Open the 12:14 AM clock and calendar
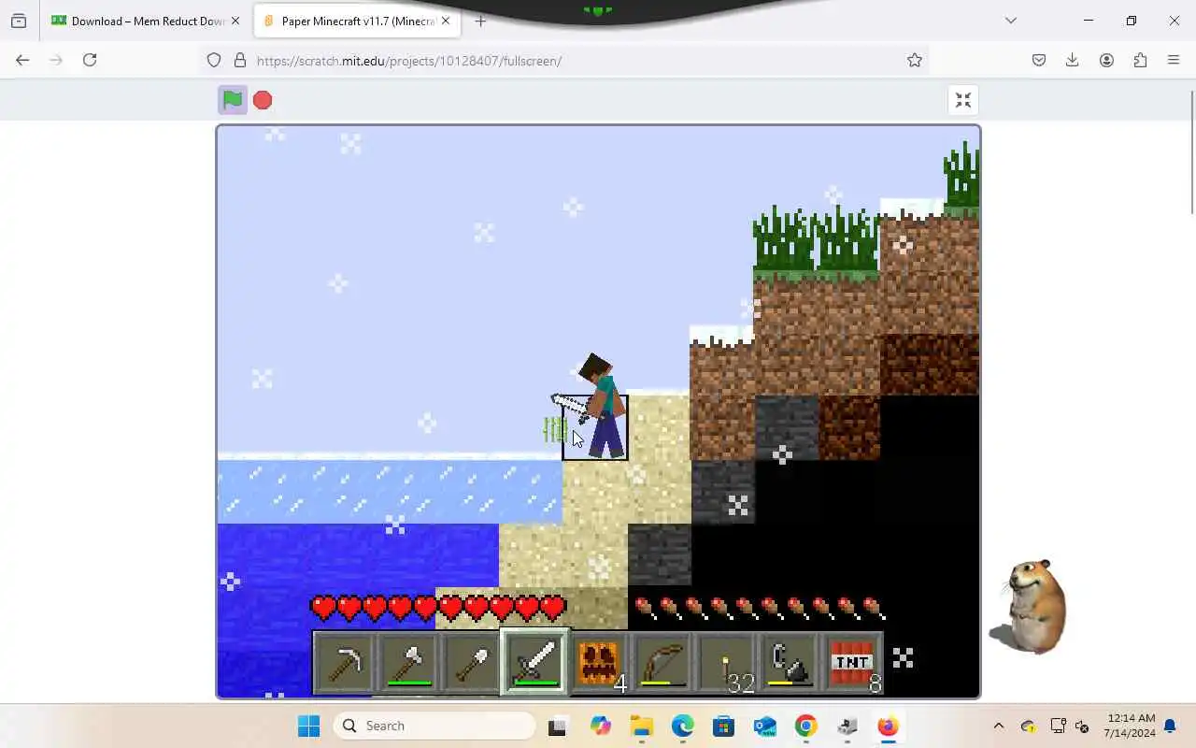The image size is (1196, 748). click(1129, 726)
